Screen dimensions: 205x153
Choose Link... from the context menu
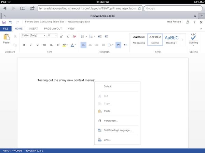click(118, 140)
